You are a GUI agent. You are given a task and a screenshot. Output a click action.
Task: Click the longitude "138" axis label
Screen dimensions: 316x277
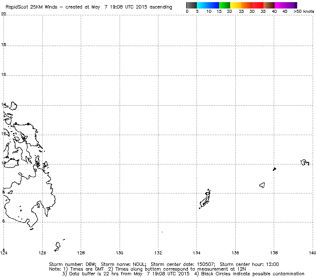coord(274,253)
